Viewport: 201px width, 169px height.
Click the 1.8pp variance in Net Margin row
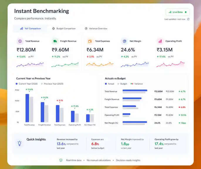point(182,123)
